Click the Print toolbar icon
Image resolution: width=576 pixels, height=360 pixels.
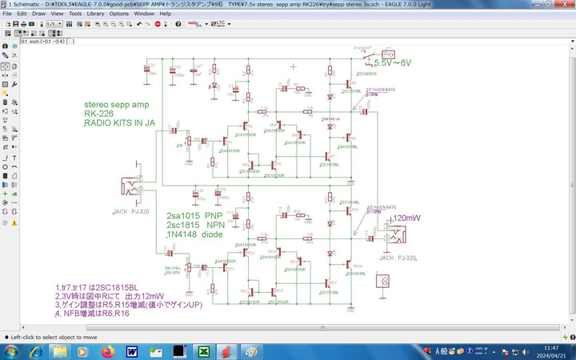[x=26, y=24]
